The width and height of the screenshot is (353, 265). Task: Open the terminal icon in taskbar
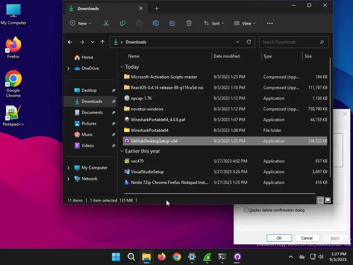(222, 257)
